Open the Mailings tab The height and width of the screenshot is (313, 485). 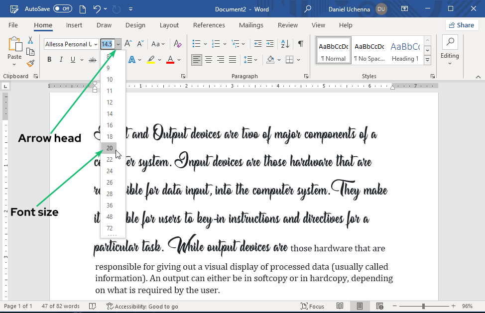coord(251,25)
